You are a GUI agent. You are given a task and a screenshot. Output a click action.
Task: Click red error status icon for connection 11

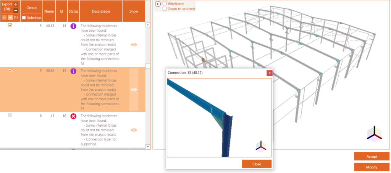click(73, 116)
